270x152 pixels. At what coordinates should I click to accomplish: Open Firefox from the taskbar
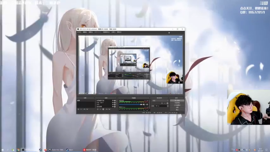point(45,150)
